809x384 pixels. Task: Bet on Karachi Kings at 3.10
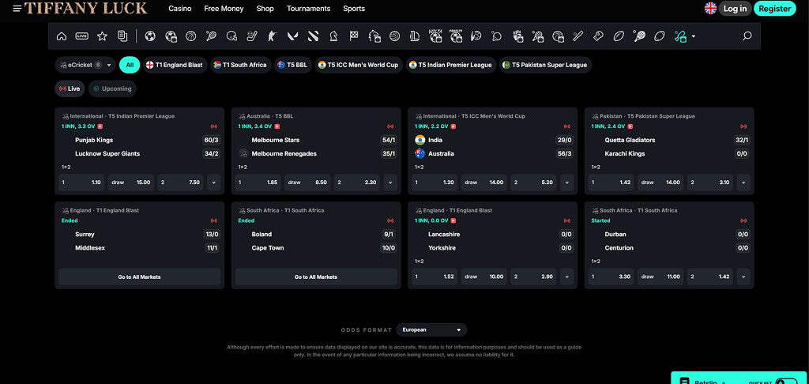coord(710,183)
